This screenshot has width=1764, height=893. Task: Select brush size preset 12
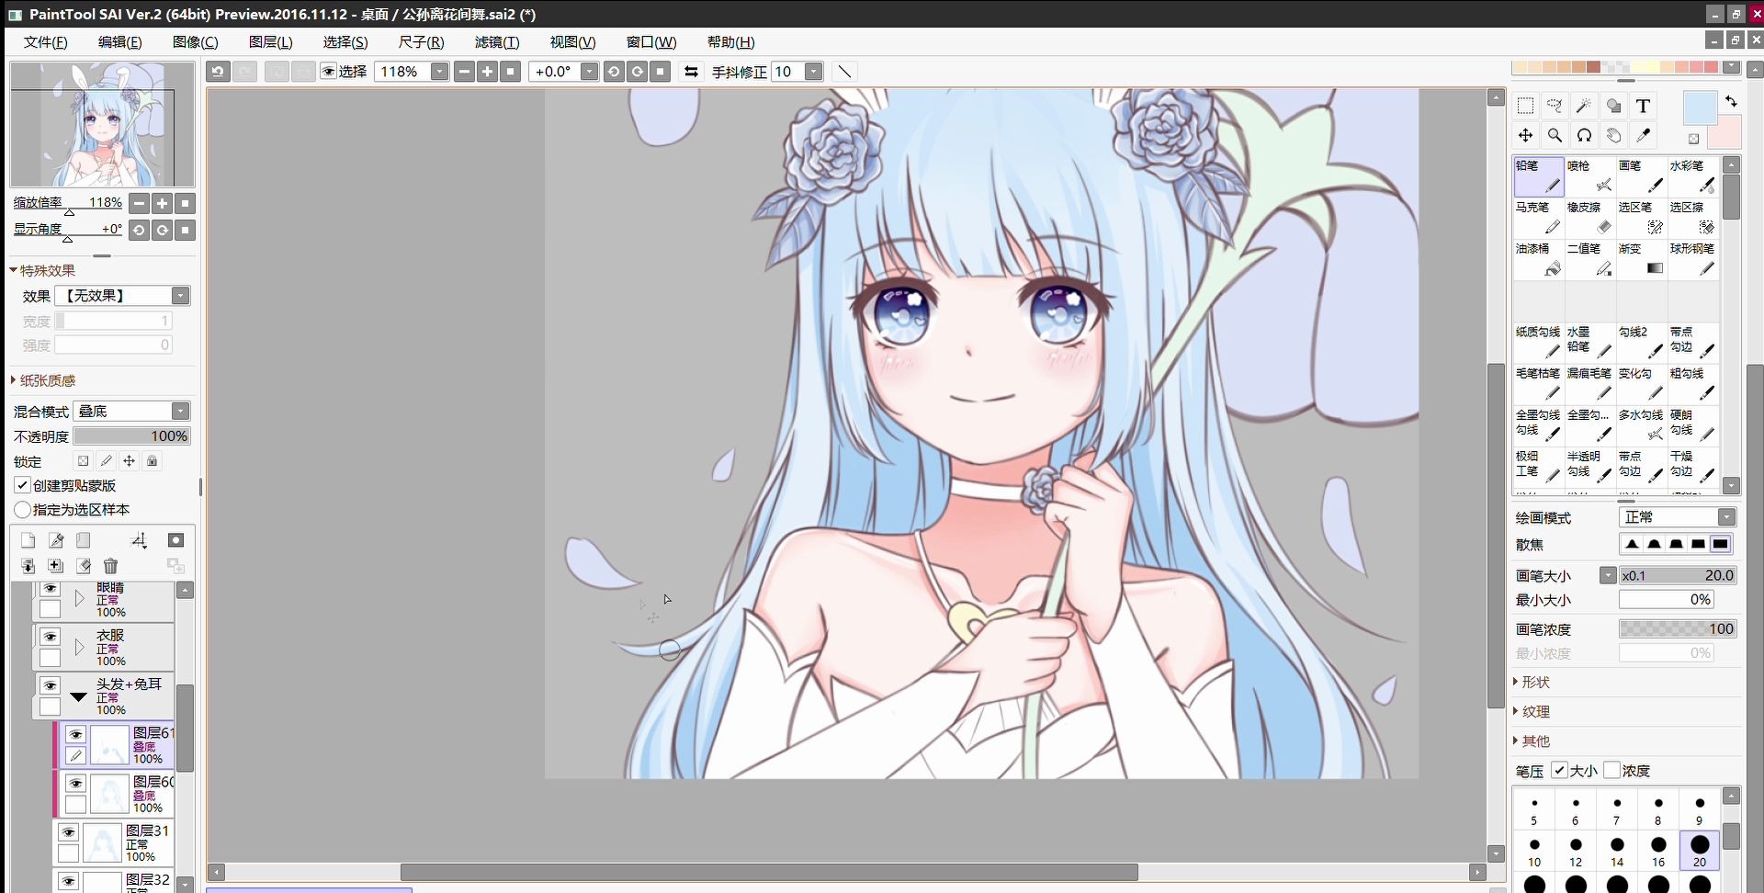point(1576,850)
